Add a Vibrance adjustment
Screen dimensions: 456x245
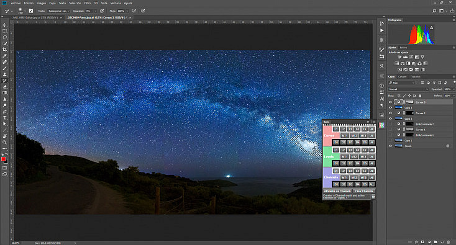[x=422, y=57]
